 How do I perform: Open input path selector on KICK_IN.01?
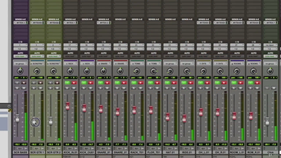click(70, 45)
